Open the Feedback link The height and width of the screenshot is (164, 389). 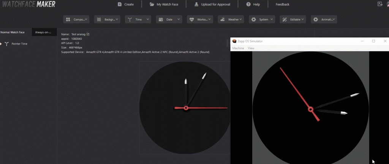point(282,5)
